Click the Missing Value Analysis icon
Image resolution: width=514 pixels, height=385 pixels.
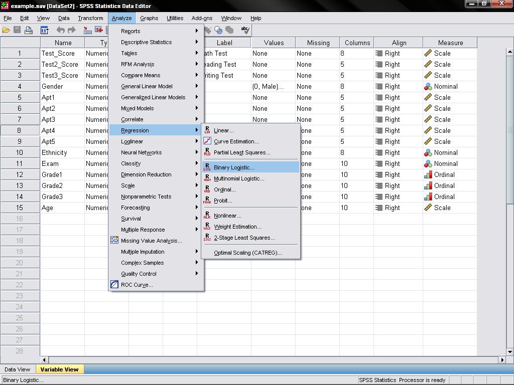pyautogui.click(x=114, y=241)
